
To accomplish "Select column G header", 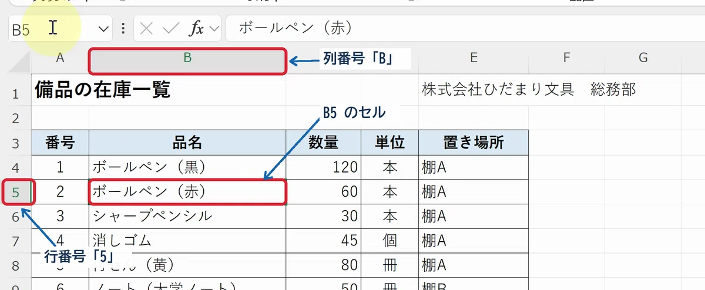I will (x=643, y=58).
